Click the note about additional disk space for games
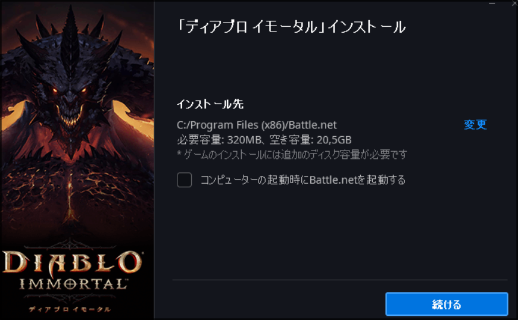The image size is (518, 320). 292,155
